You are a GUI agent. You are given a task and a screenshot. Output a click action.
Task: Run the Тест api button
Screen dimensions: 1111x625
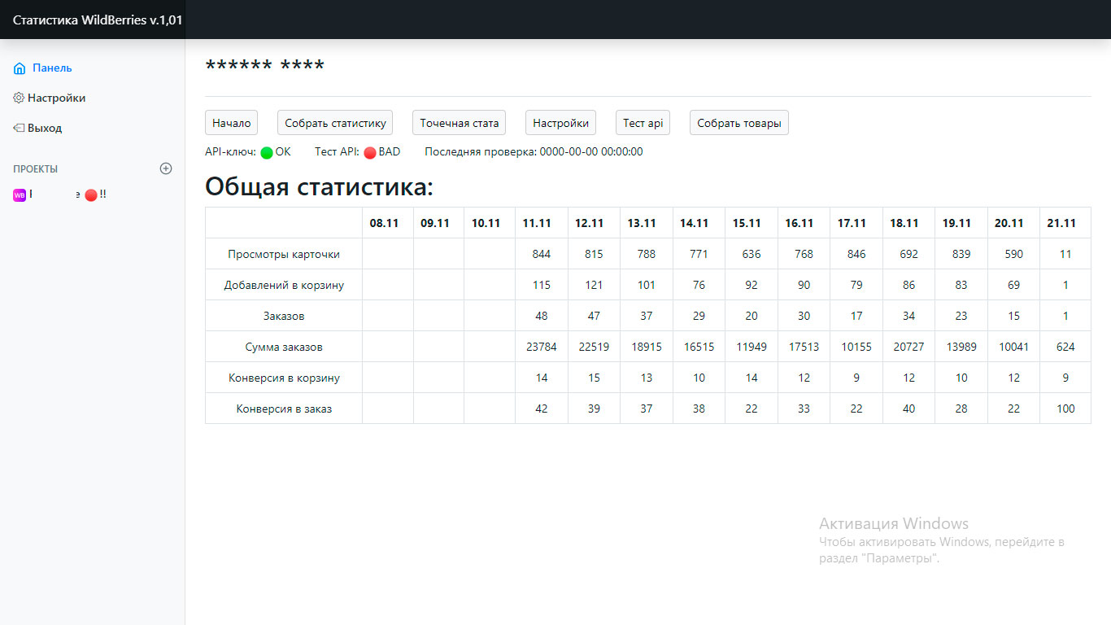(x=643, y=123)
